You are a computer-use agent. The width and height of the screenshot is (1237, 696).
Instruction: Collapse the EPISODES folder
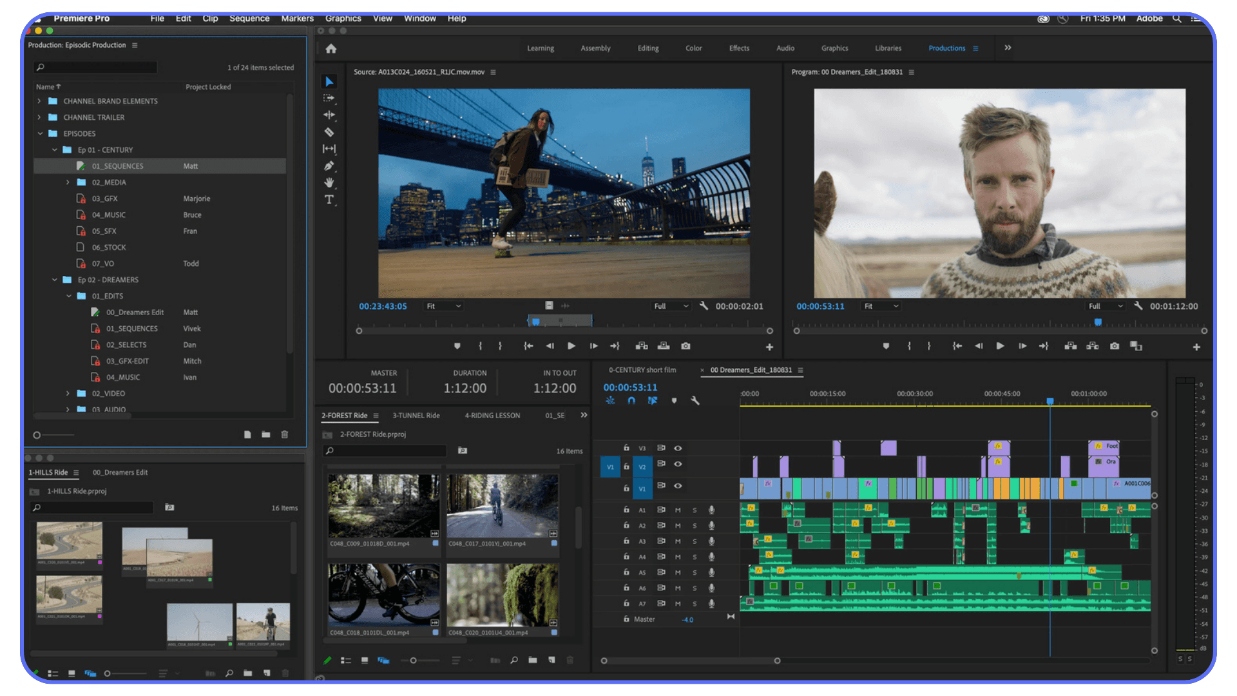tap(40, 133)
